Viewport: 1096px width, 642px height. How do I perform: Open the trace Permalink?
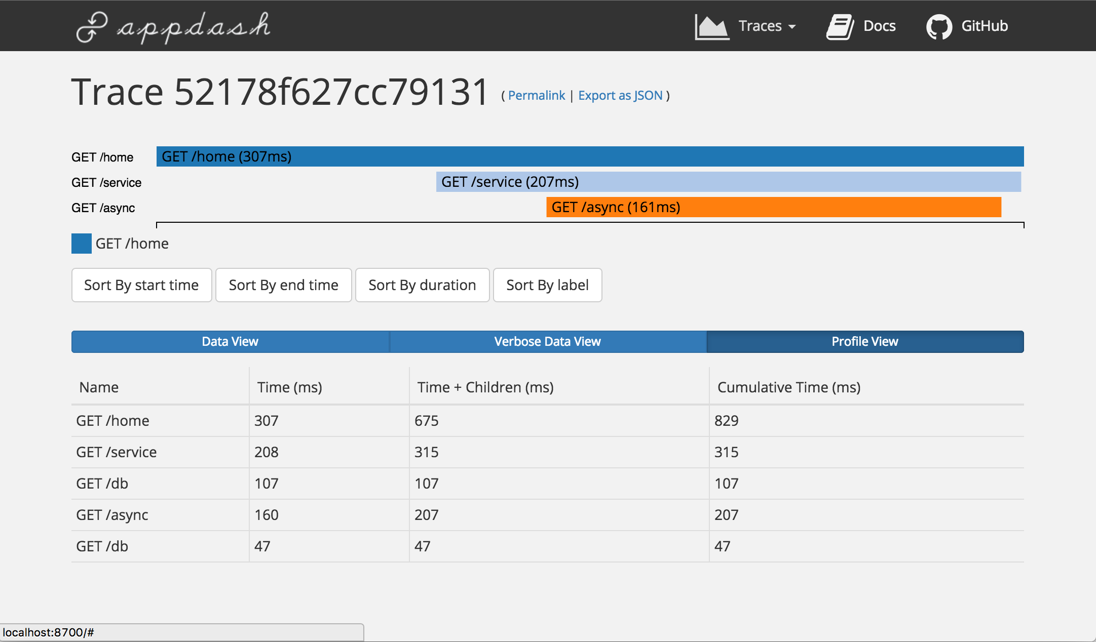536,96
